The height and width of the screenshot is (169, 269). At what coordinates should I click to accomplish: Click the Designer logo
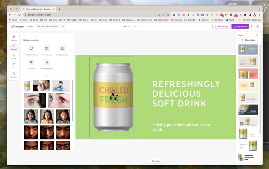18,27
